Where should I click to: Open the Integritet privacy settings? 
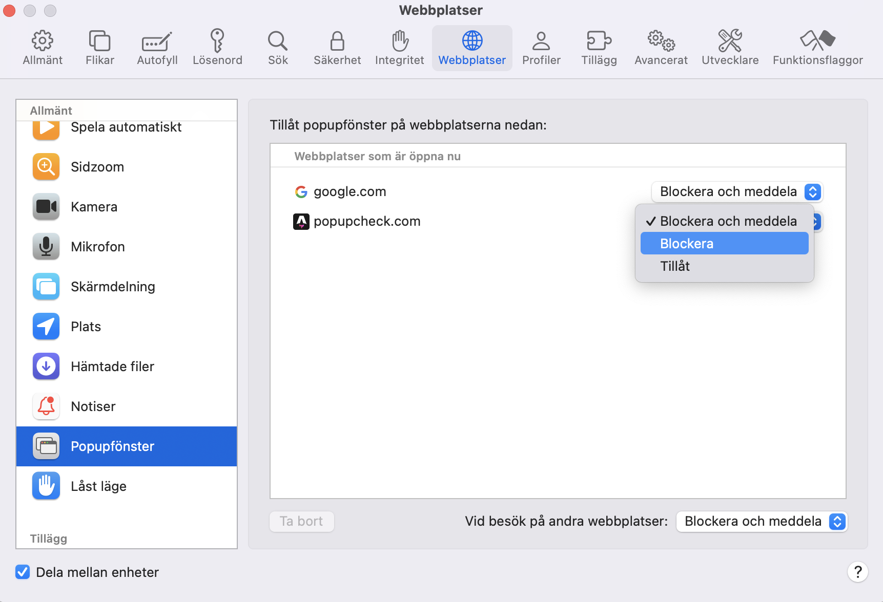tap(400, 48)
